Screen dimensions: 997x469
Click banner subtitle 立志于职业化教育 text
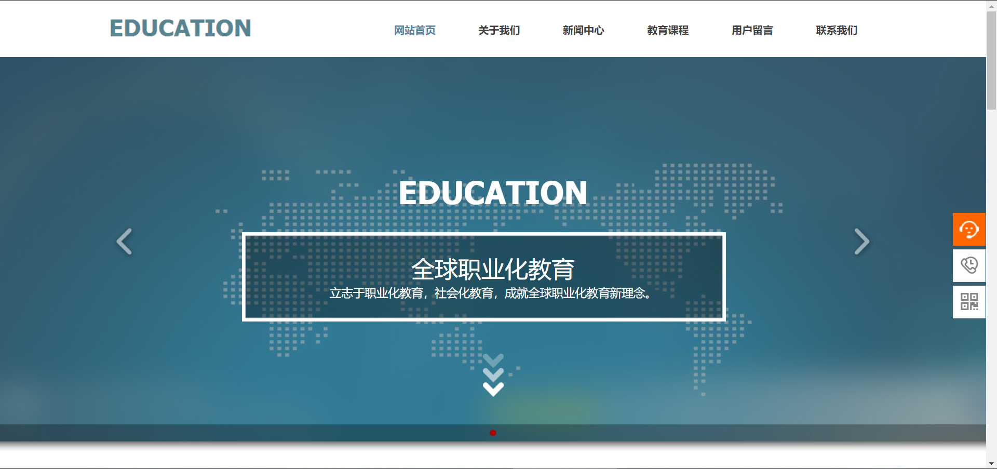click(491, 293)
